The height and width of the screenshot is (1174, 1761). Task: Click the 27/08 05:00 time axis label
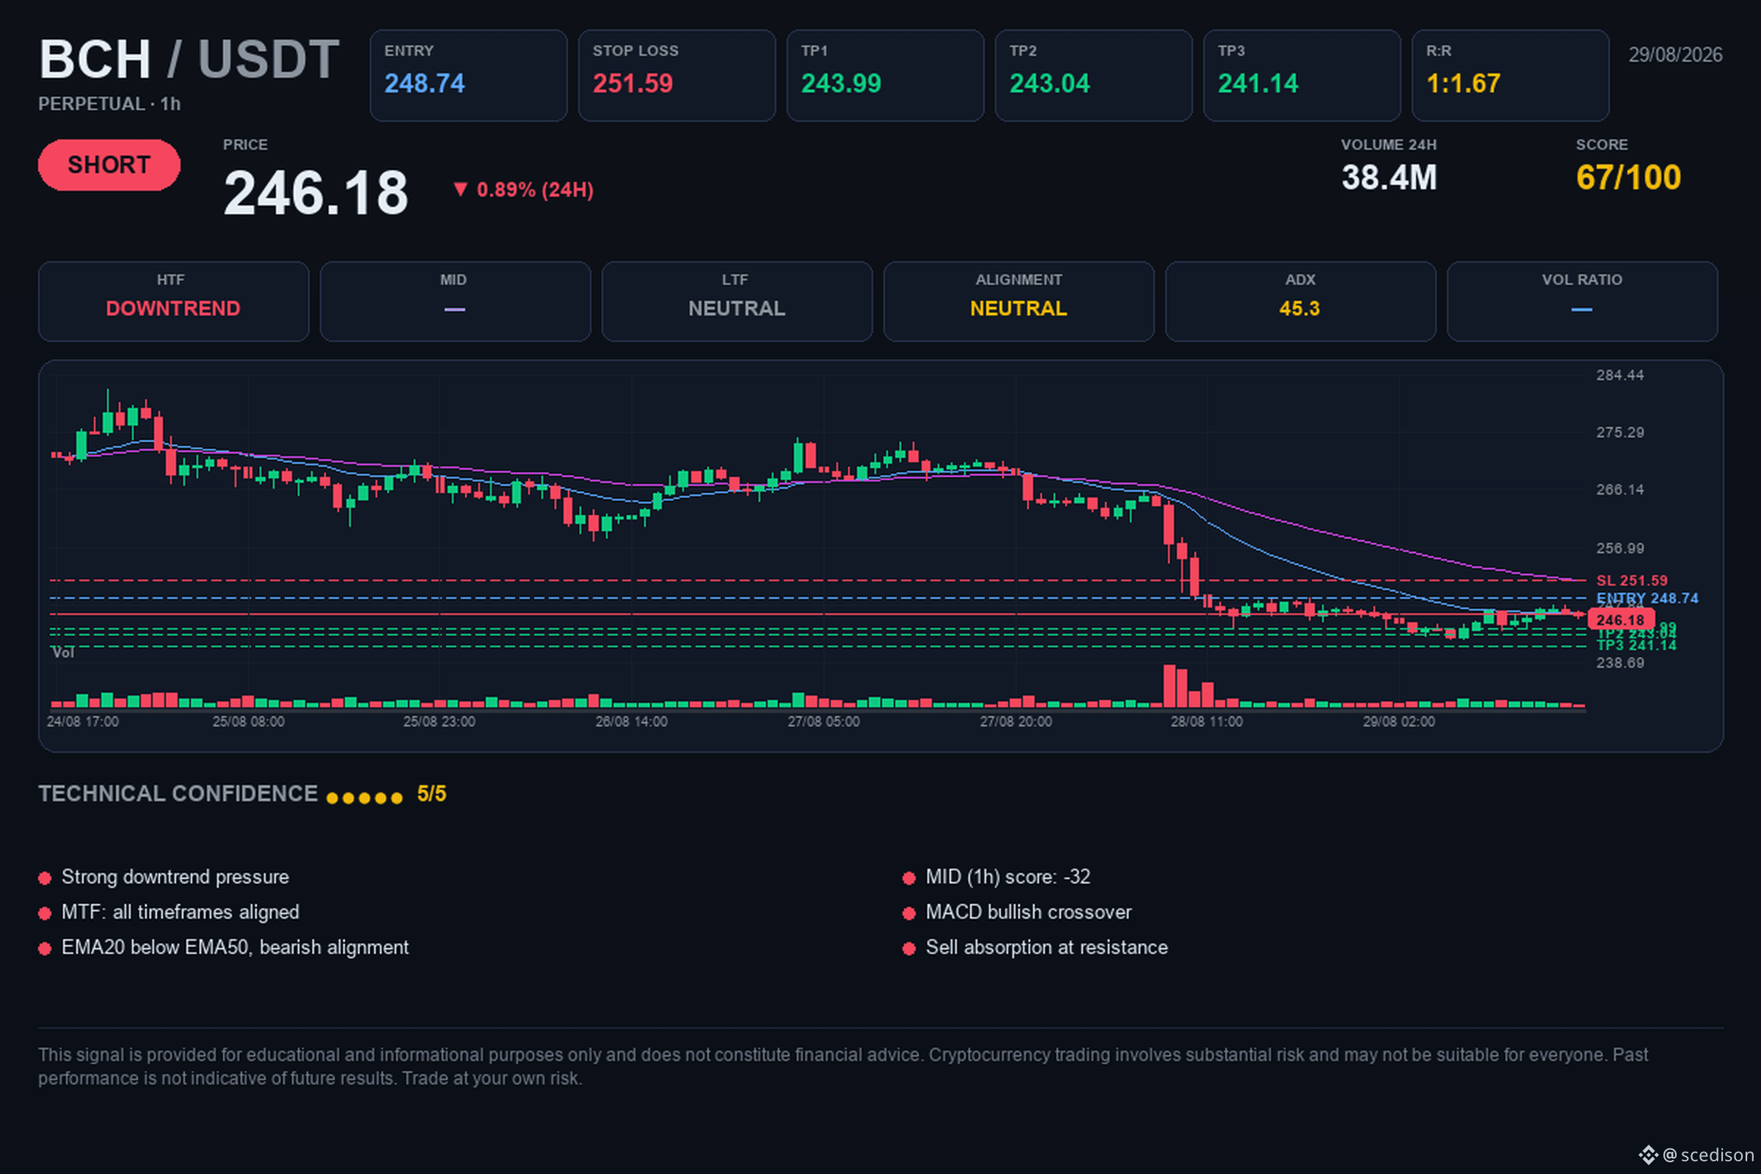(823, 722)
